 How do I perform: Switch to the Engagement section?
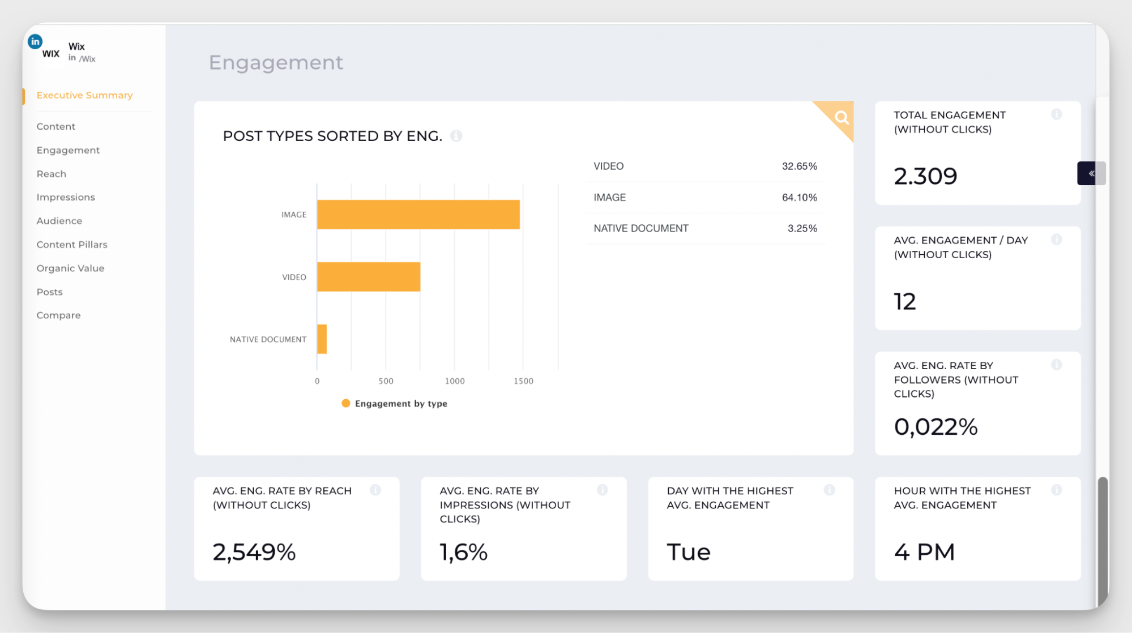68,150
